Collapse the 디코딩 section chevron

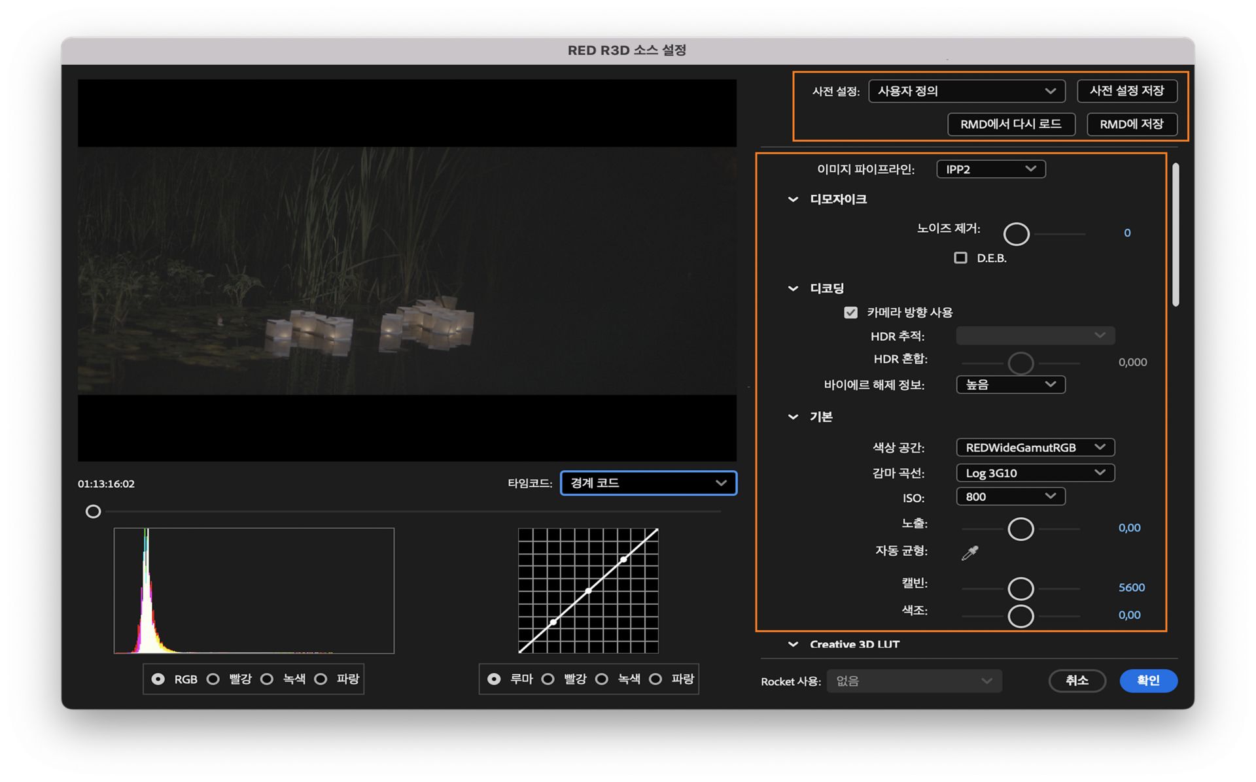click(793, 288)
